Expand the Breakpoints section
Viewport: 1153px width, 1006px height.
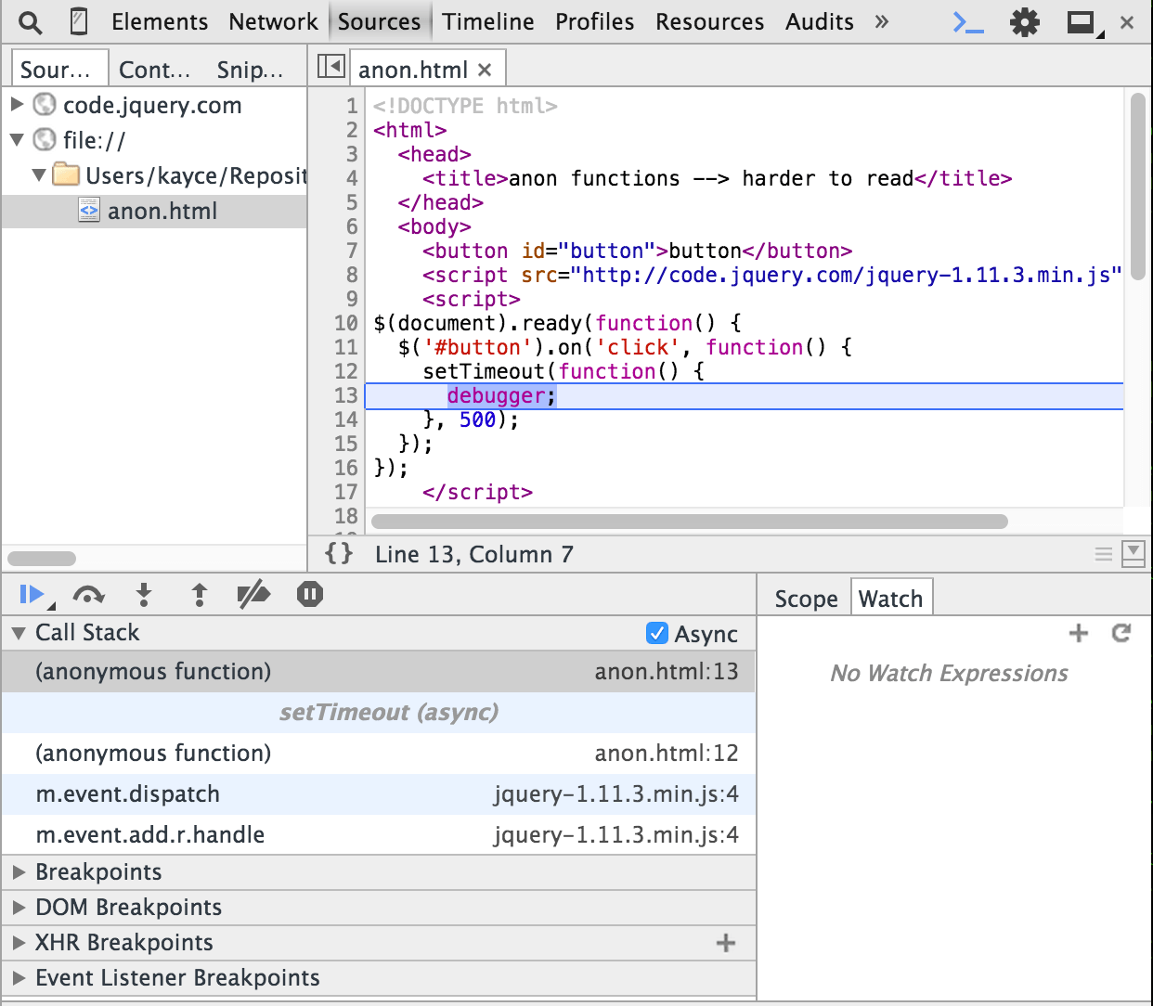click(x=19, y=872)
